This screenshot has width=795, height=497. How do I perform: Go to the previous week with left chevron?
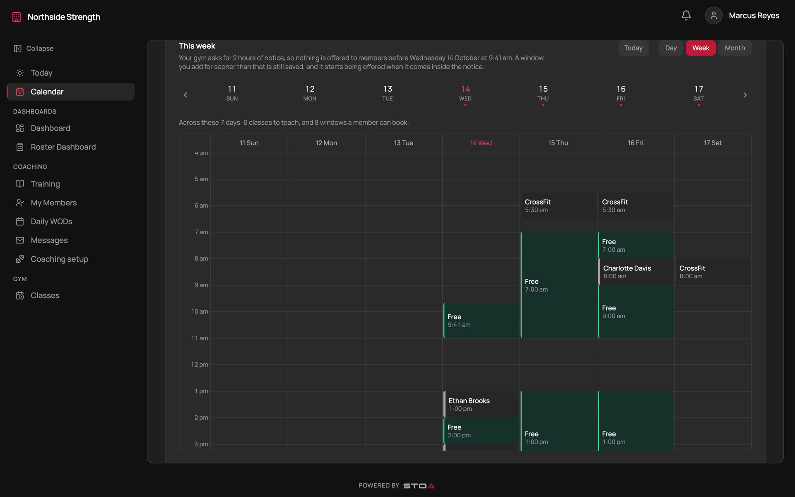pos(185,95)
